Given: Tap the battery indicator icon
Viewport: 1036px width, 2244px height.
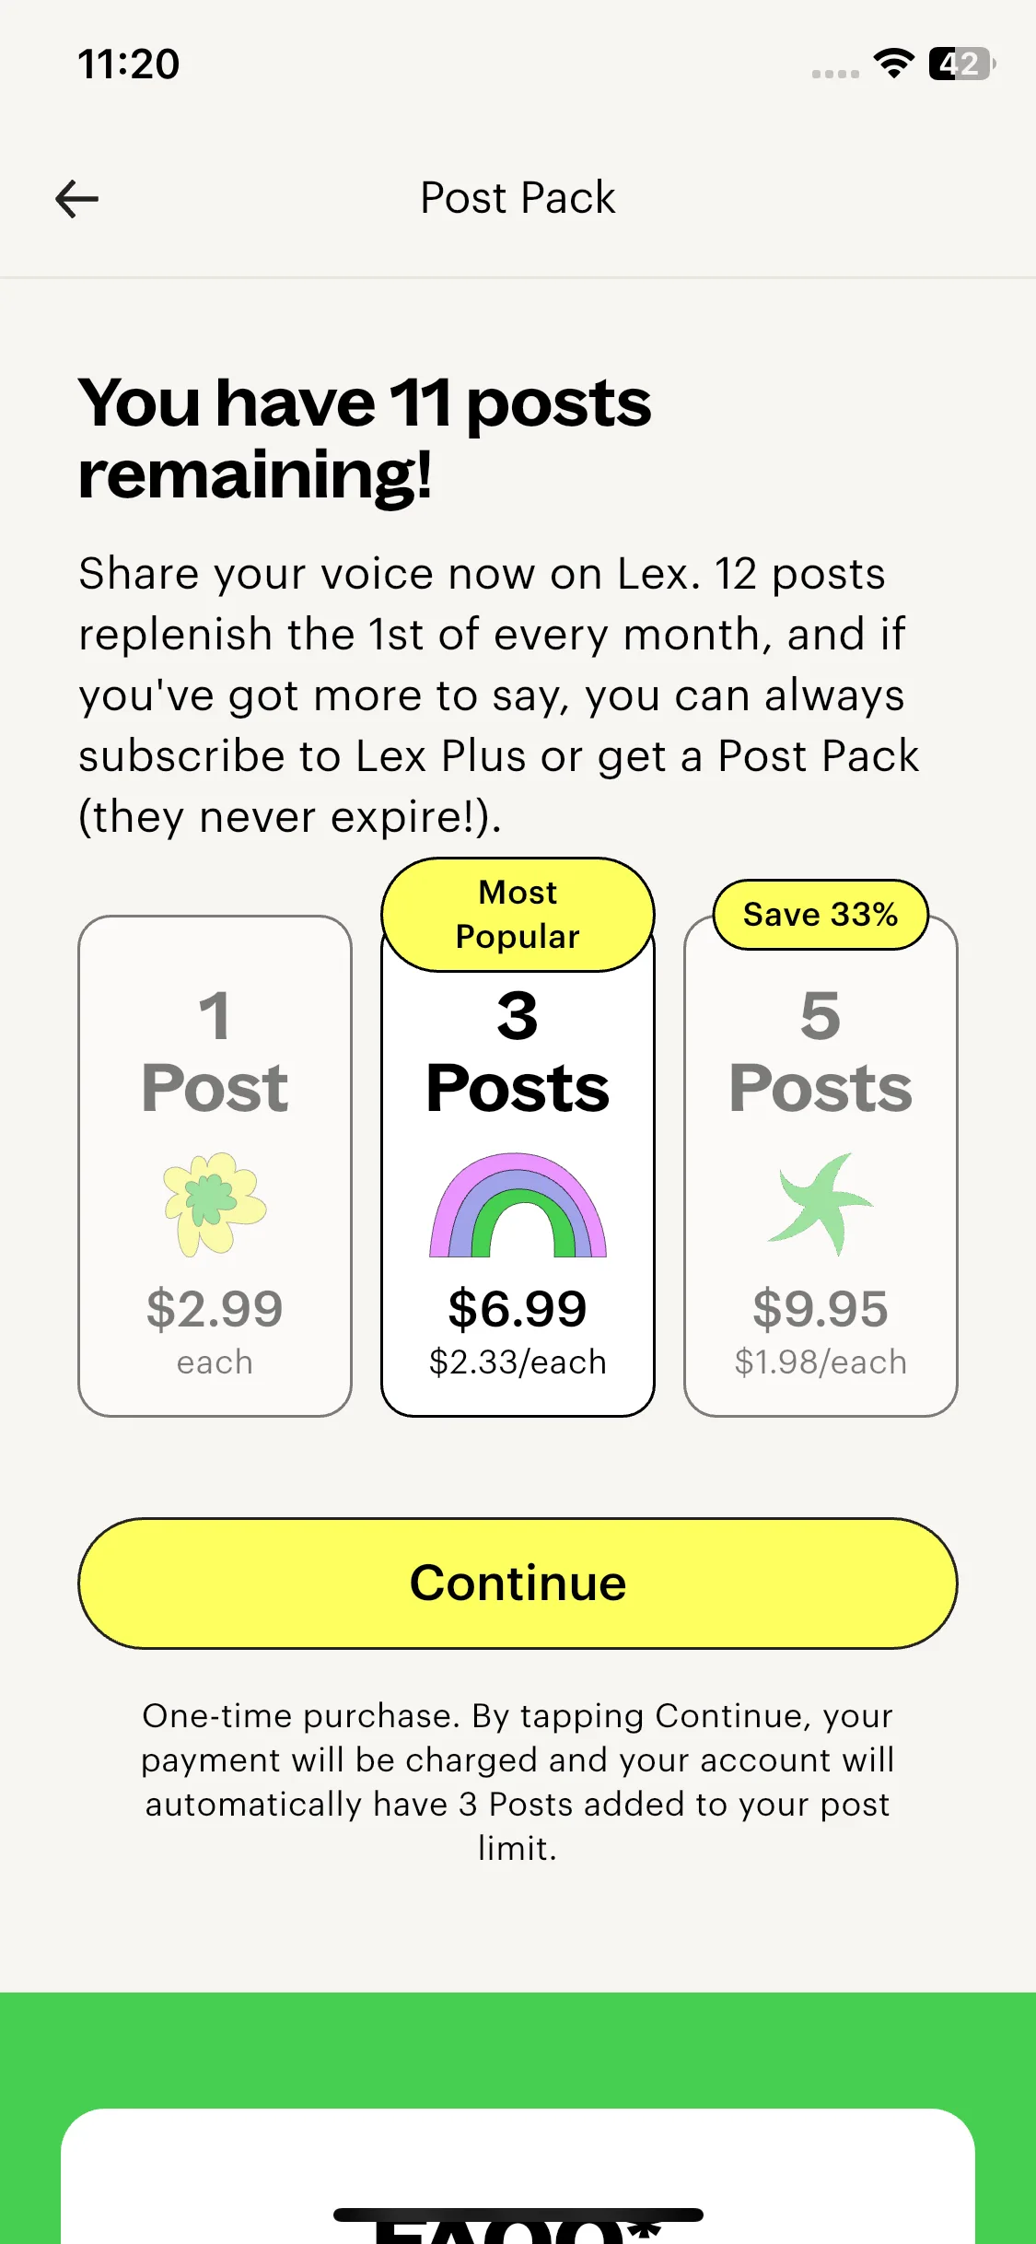Looking at the screenshot, I should tap(961, 64).
